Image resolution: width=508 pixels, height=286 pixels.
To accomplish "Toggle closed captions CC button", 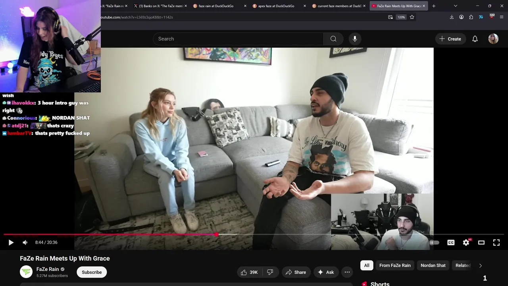I will click(x=451, y=242).
